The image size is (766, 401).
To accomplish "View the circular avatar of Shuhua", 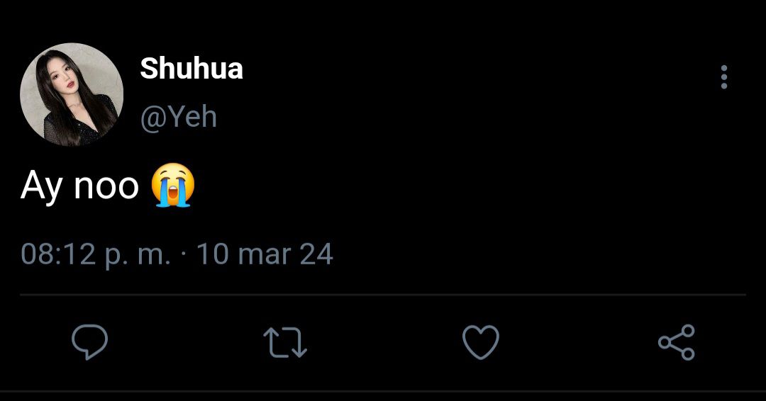I will (x=72, y=94).
